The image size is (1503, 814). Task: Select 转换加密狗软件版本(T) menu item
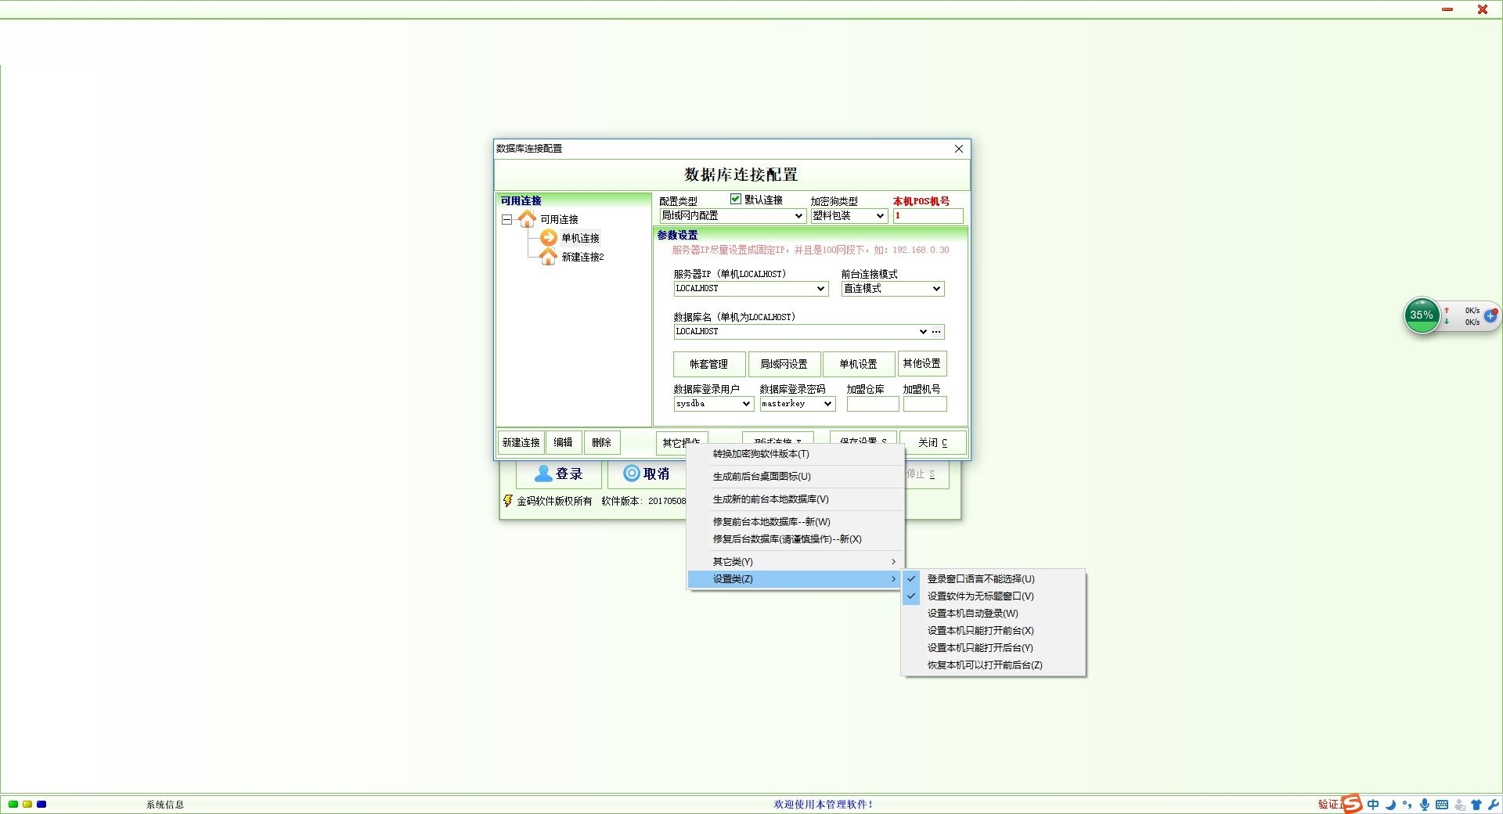795,454
